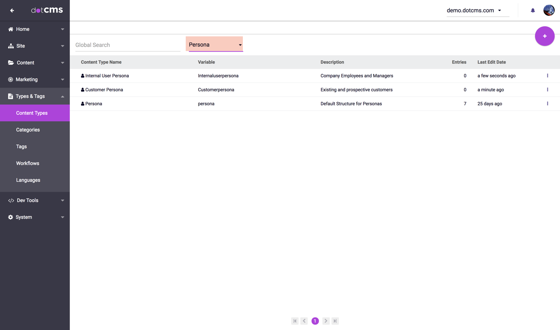
Task: Open the user avatar menu
Action: [548, 10]
